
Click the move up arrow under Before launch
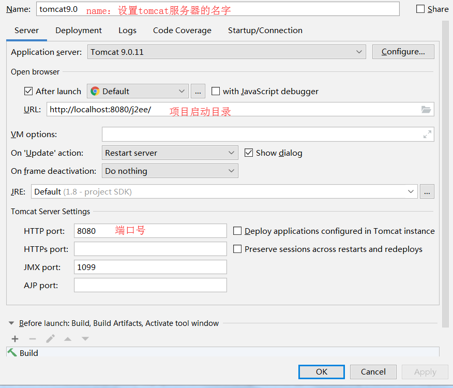click(68, 339)
